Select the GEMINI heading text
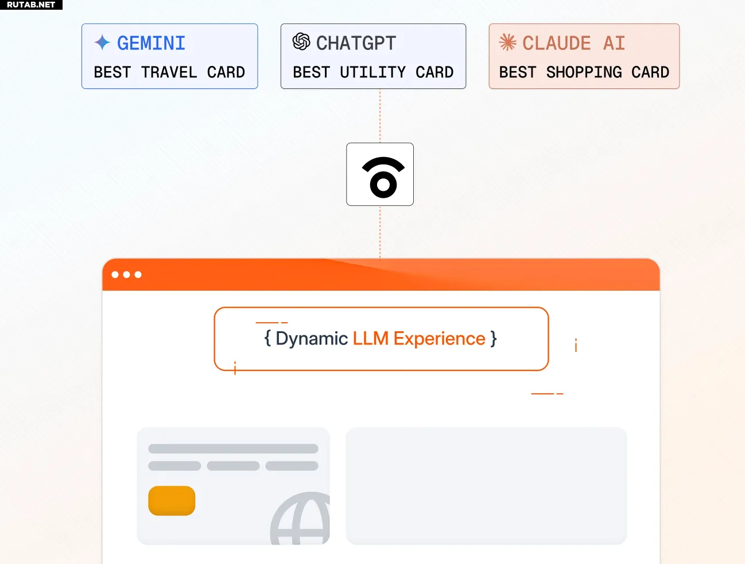 (x=151, y=43)
